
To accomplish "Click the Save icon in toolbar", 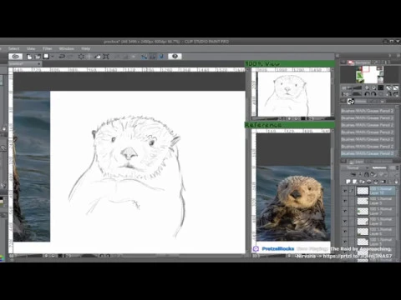I will (46, 57).
